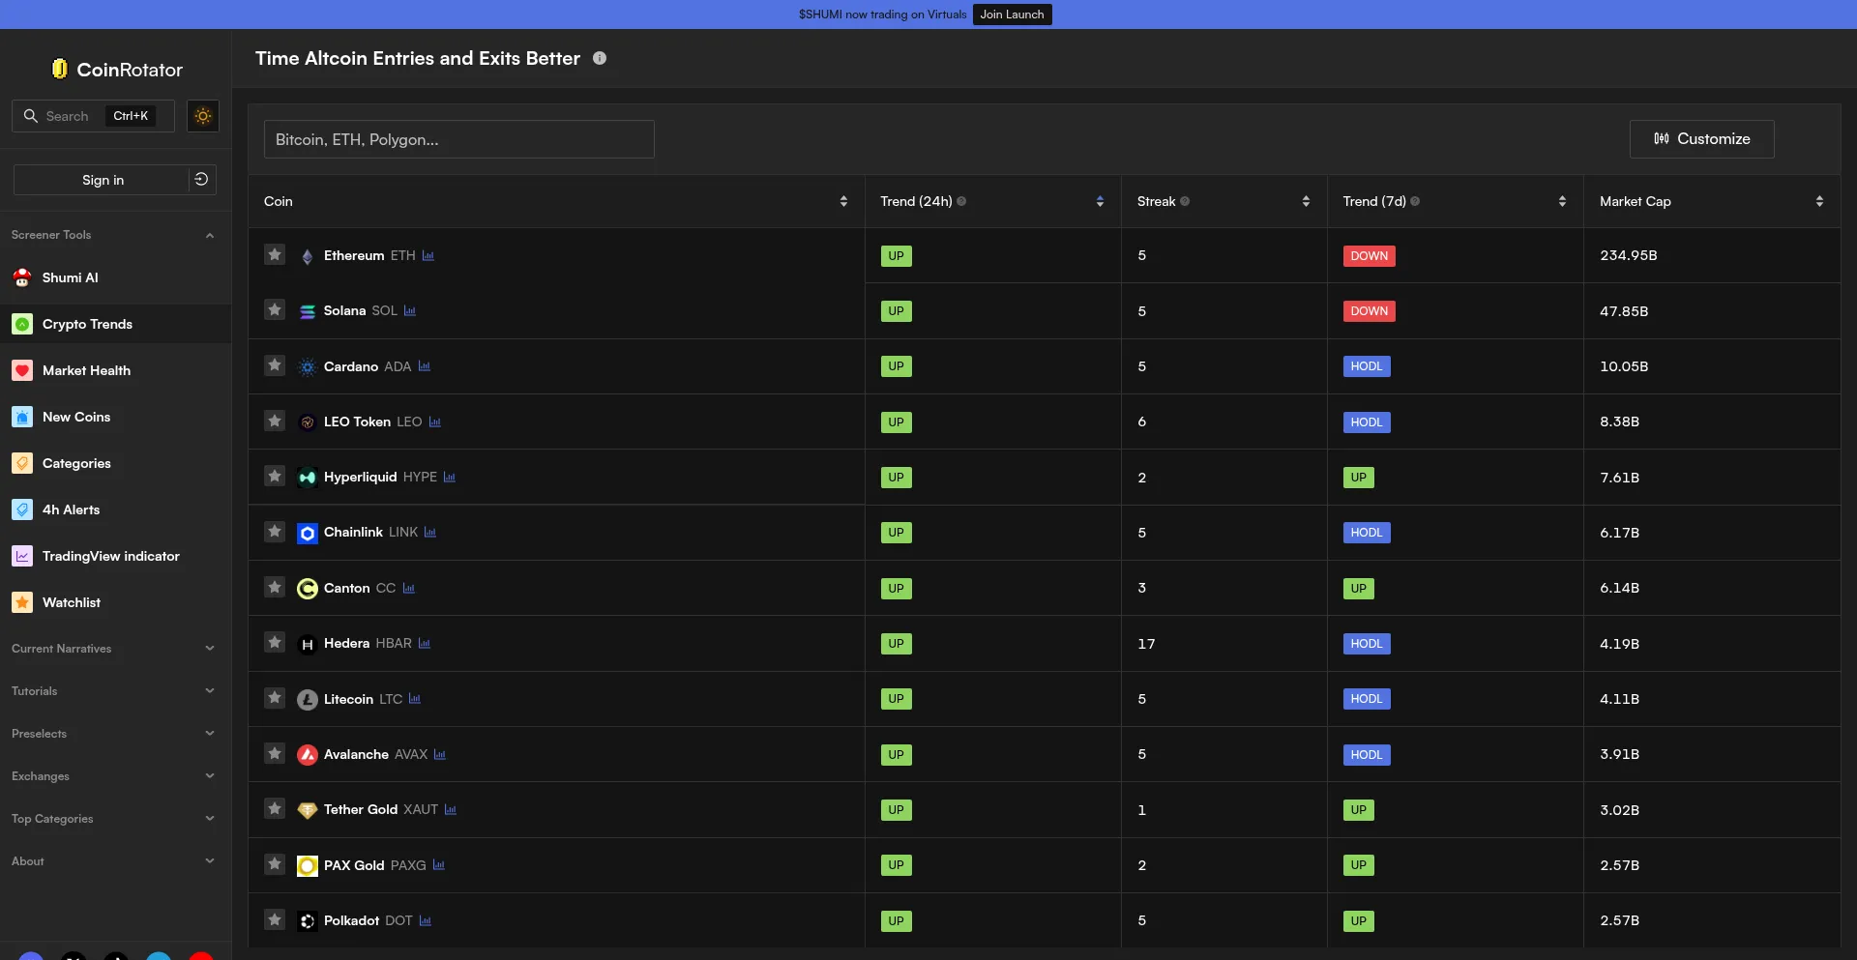The image size is (1857, 960).
Task: Open the Hyperliquid chart icon
Action: [450, 478]
